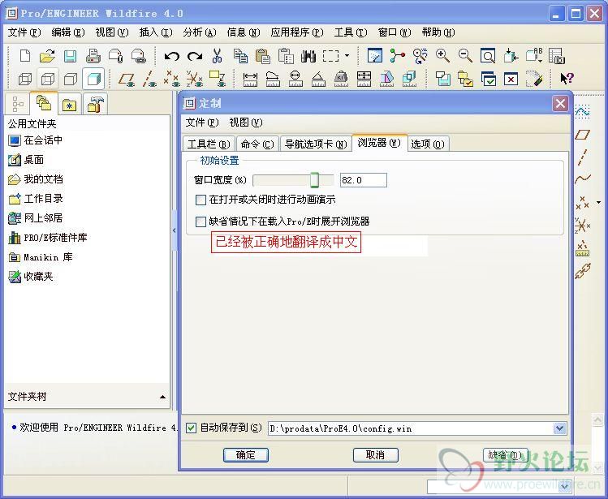Open the 编辑(E) menu
Image resolution: width=608 pixels, height=499 pixels.
click(x=68, y=32)
